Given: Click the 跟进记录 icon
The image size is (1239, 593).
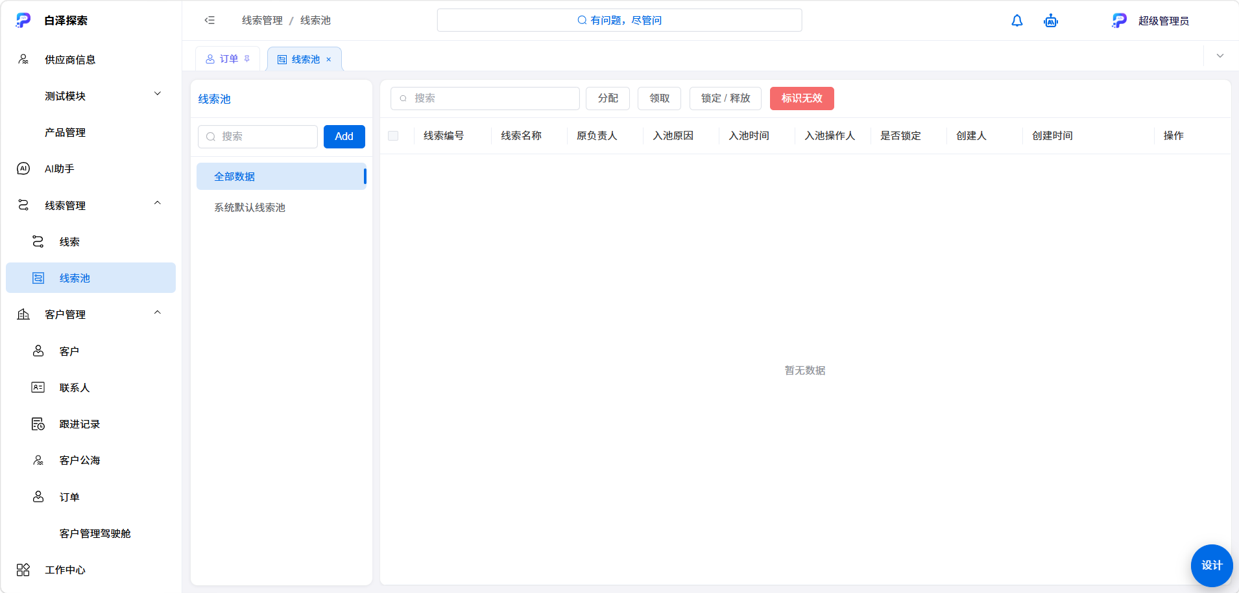Looking at the screenshot, I should pos(38,424).
